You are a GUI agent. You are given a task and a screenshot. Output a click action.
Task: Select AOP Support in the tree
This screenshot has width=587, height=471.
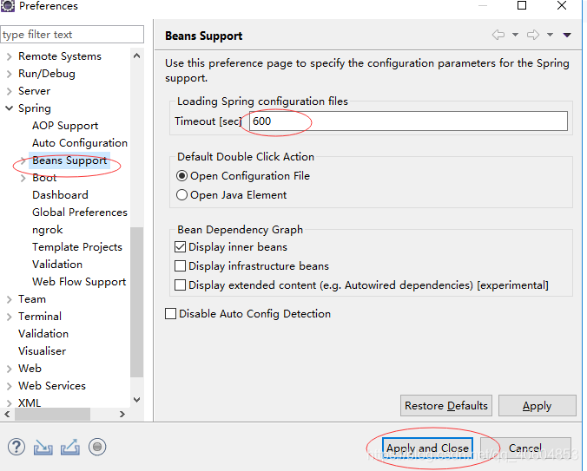[x=65, y=126]
